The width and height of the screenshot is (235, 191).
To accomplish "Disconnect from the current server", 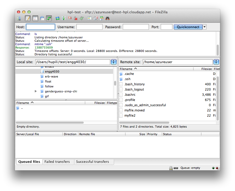I will 76,18.
